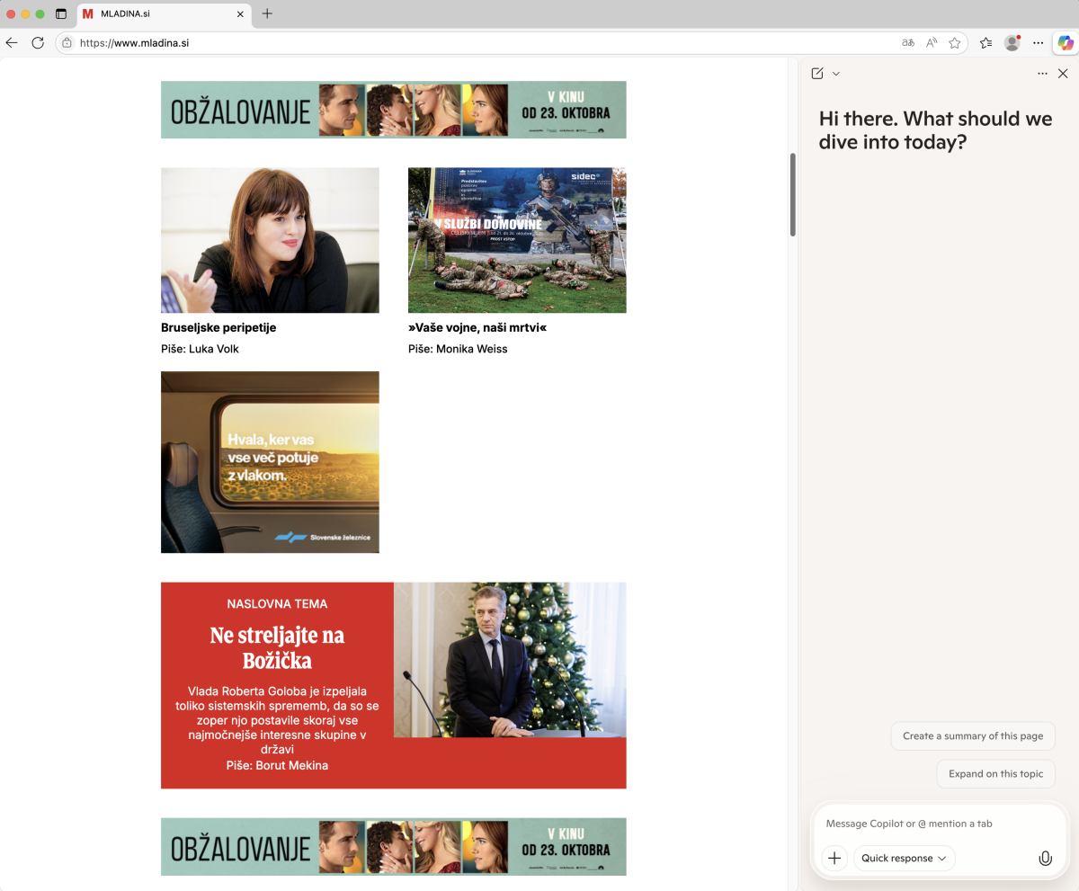Start Read Aloud from the address bar
This screenshot has height=891, width=1079.
tap(932, 42)
